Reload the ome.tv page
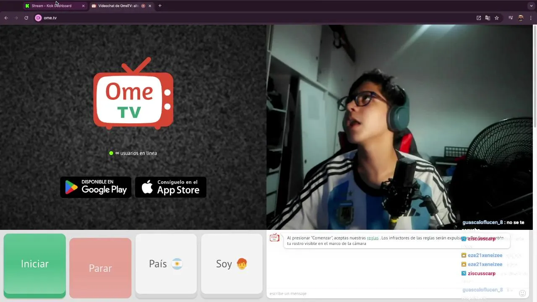This screenshot has width=537, height=302. point(26,18)
